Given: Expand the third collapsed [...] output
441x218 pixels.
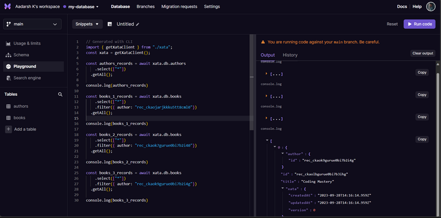Looking at the screenshot, I should click(x=266, y=118).
